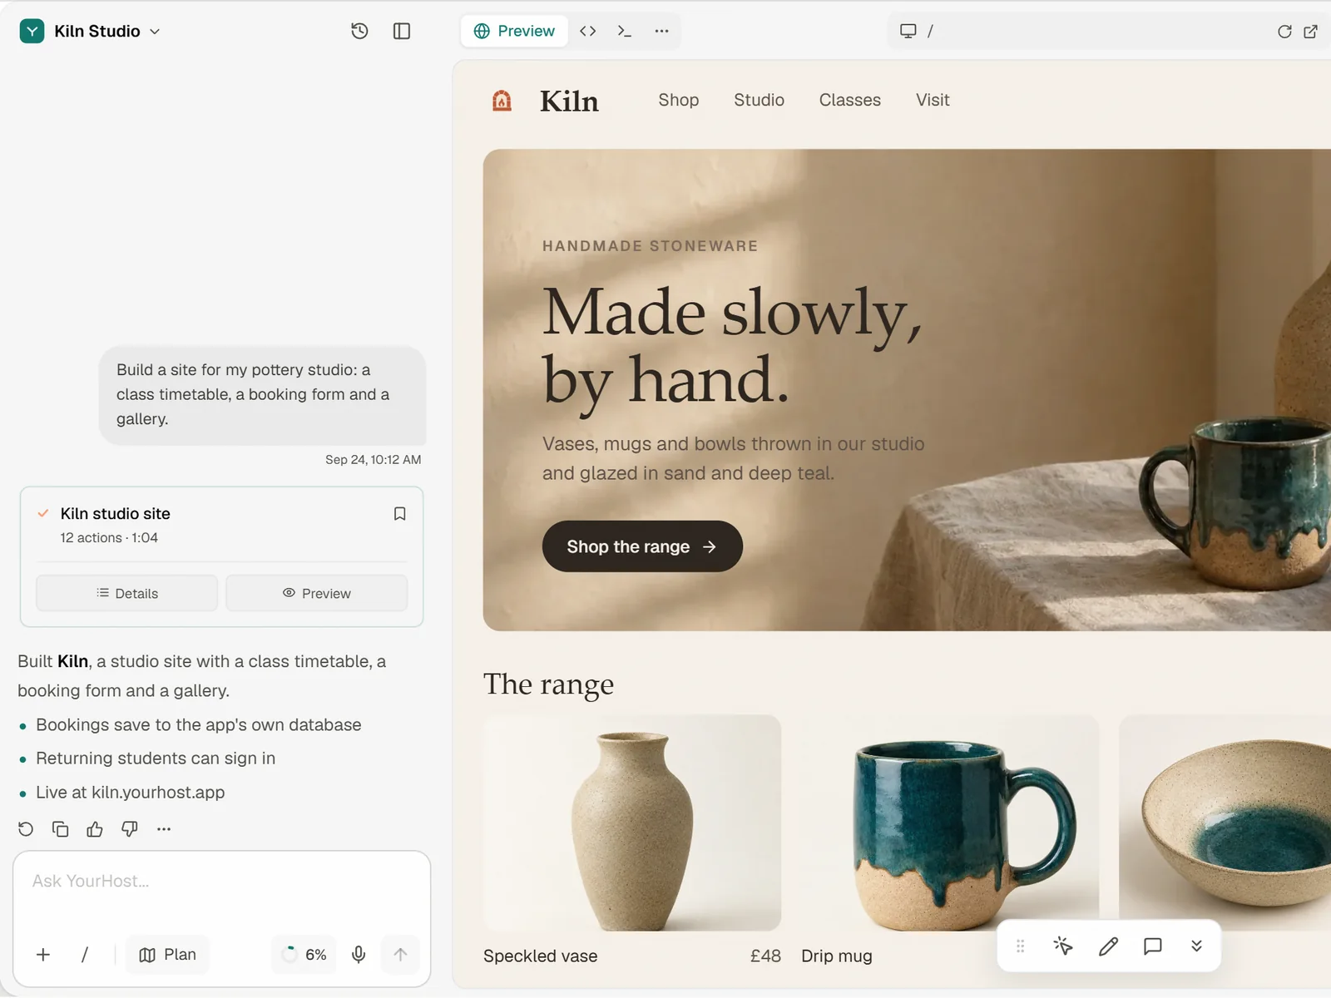Click the Preview button in task card
The image size is (1331, 998).
tap(317, 593)
